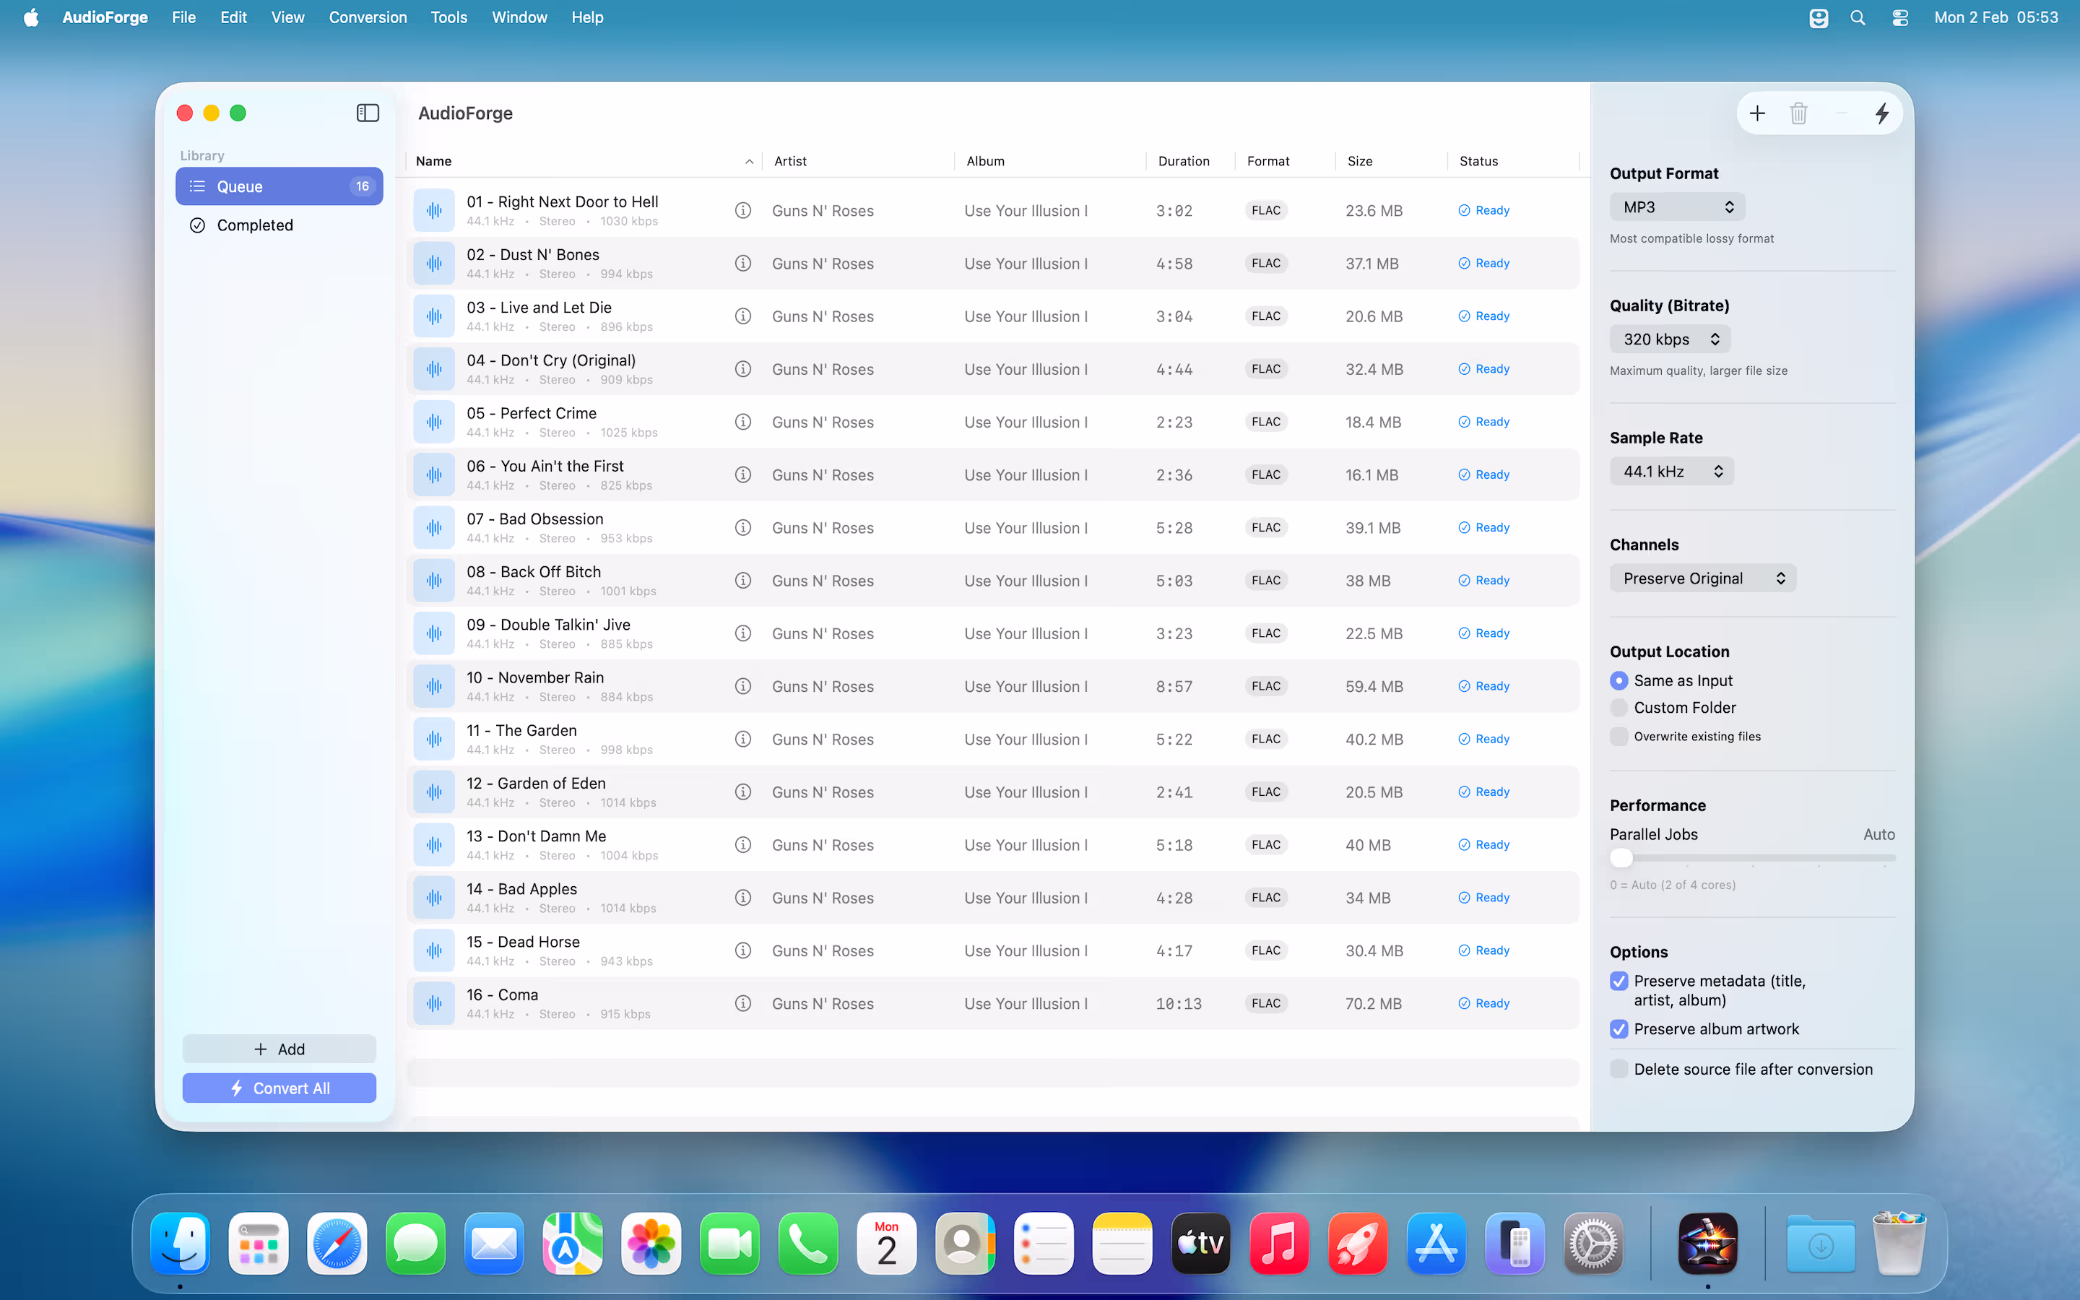The width and height of the screenshot is (2080, 1300).
Task: Open the info popover for November Rain
Action: (x=742, y=685)
